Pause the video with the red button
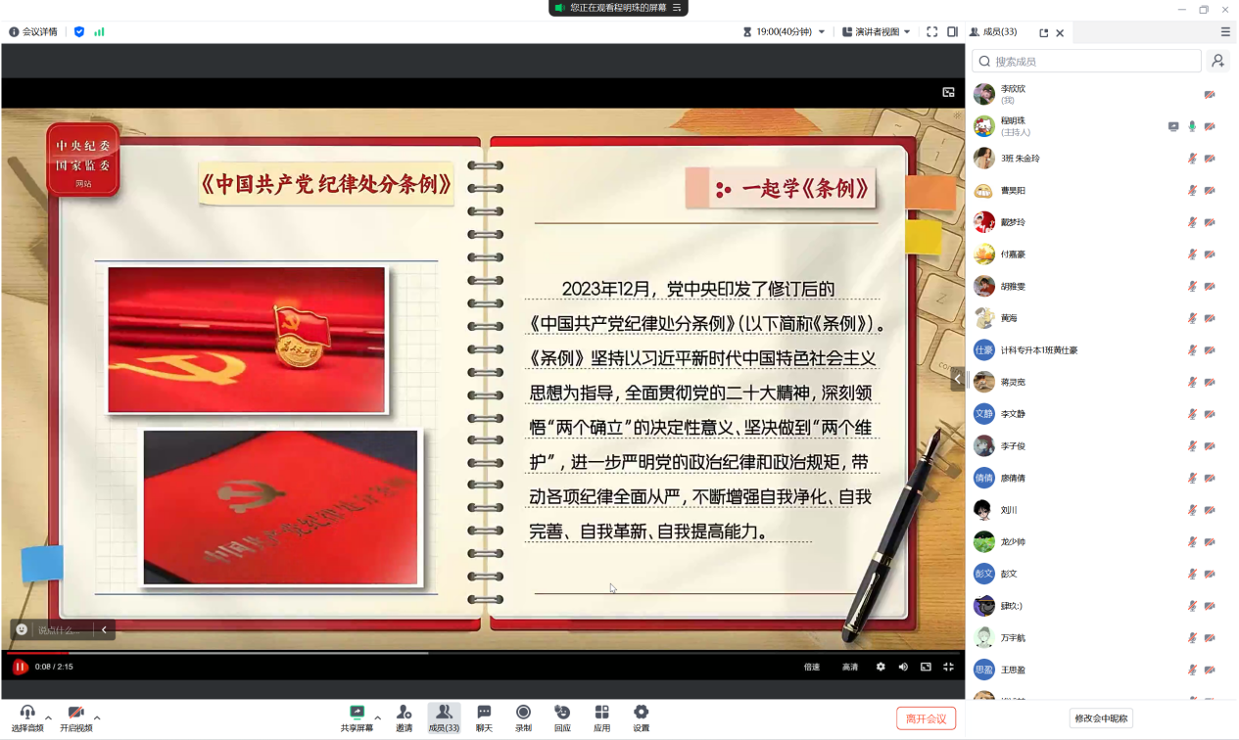The image size is (1239, 740). click(20, 667)
